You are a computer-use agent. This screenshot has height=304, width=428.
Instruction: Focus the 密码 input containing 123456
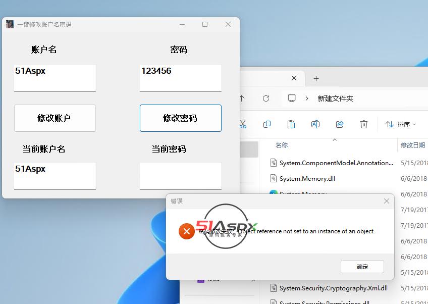180,78
